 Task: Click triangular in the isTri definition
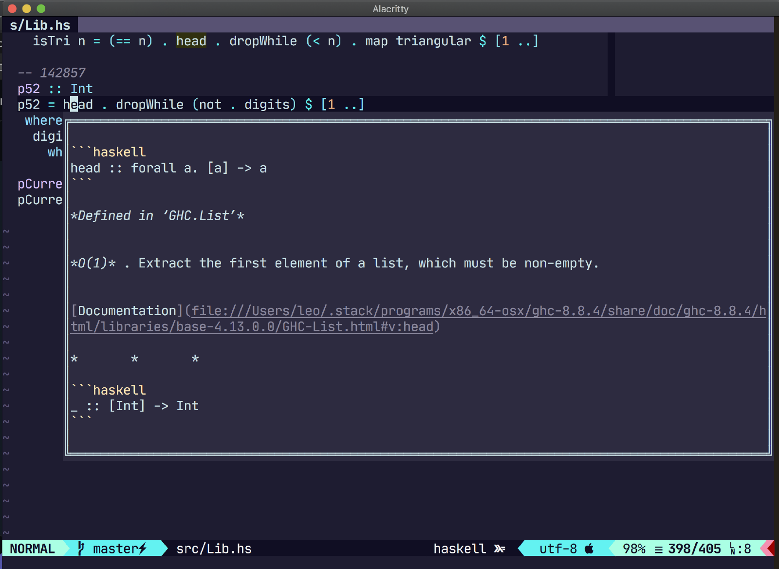pos(433,41)
